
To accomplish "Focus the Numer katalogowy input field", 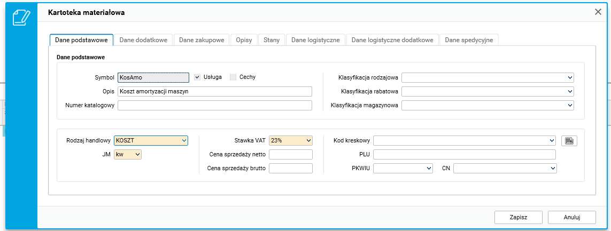I will tap(214, 105).
